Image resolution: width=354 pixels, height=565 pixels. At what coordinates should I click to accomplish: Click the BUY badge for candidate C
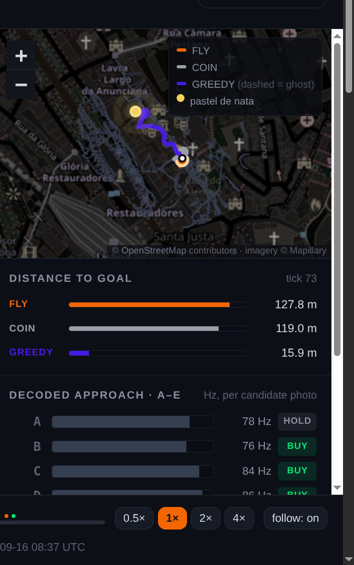(x=297, y=471)
